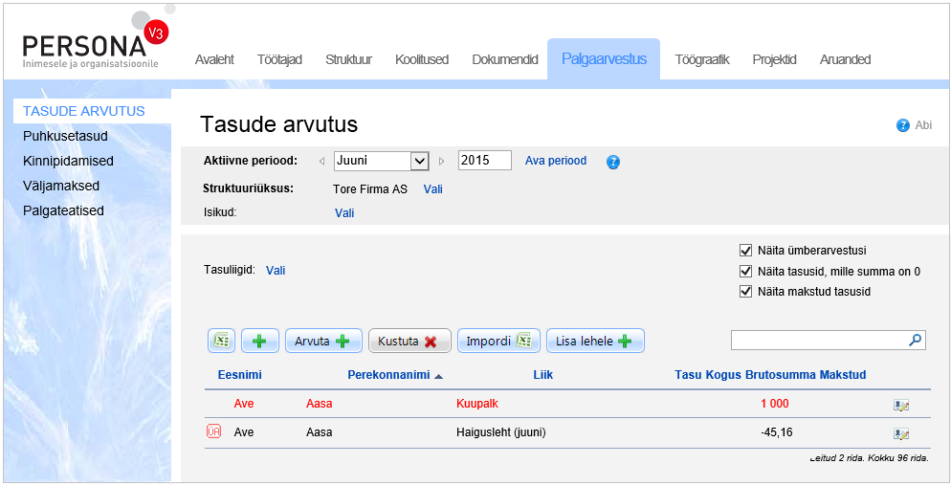The width and height of the screenshot is (951, 486).
Task: Open the blue help icon next to Ava periood
Action: (x=613, y=162)
